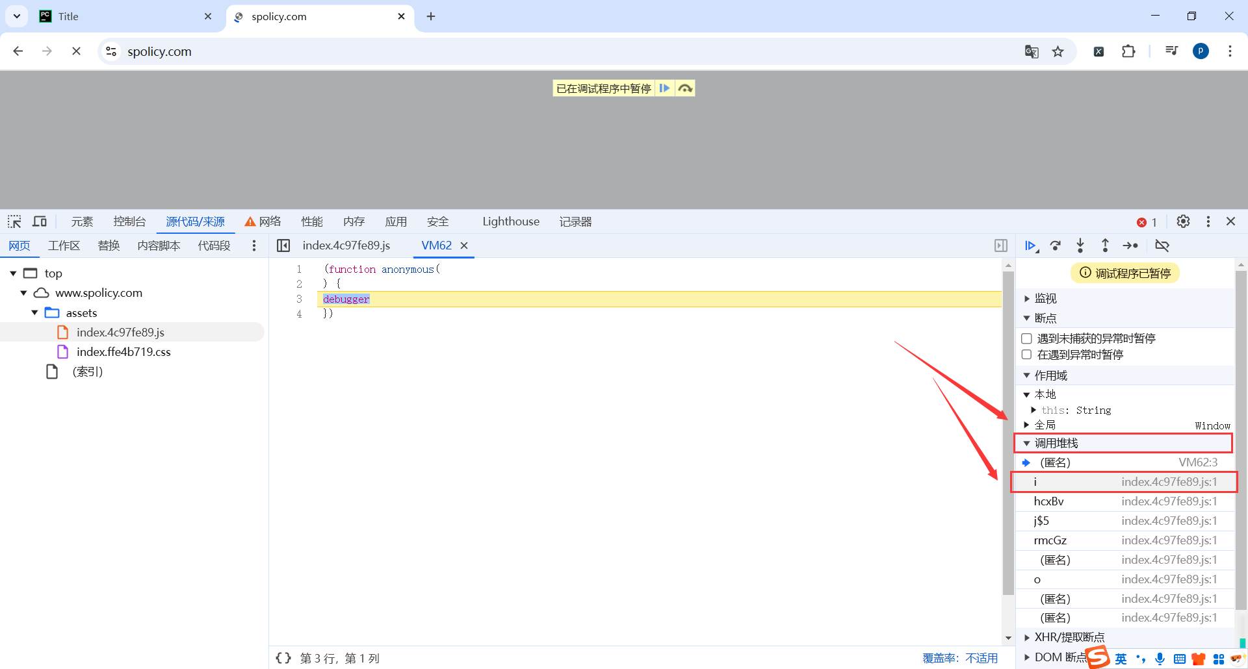Screen dimensions: 1248x669
Task: Select the (索引) index file
Action: tap(87, 372)
